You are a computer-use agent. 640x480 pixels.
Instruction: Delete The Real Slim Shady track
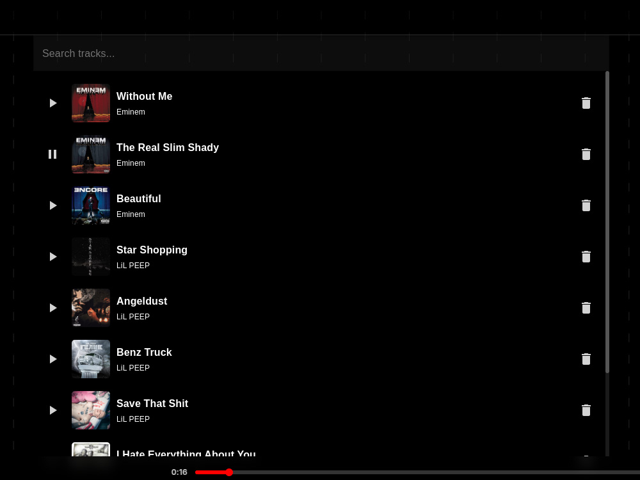click(x=586, y=154)
